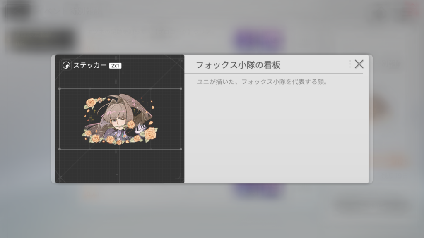Close the sticker detail popup
Screen dimensions: 424x238
359,64
